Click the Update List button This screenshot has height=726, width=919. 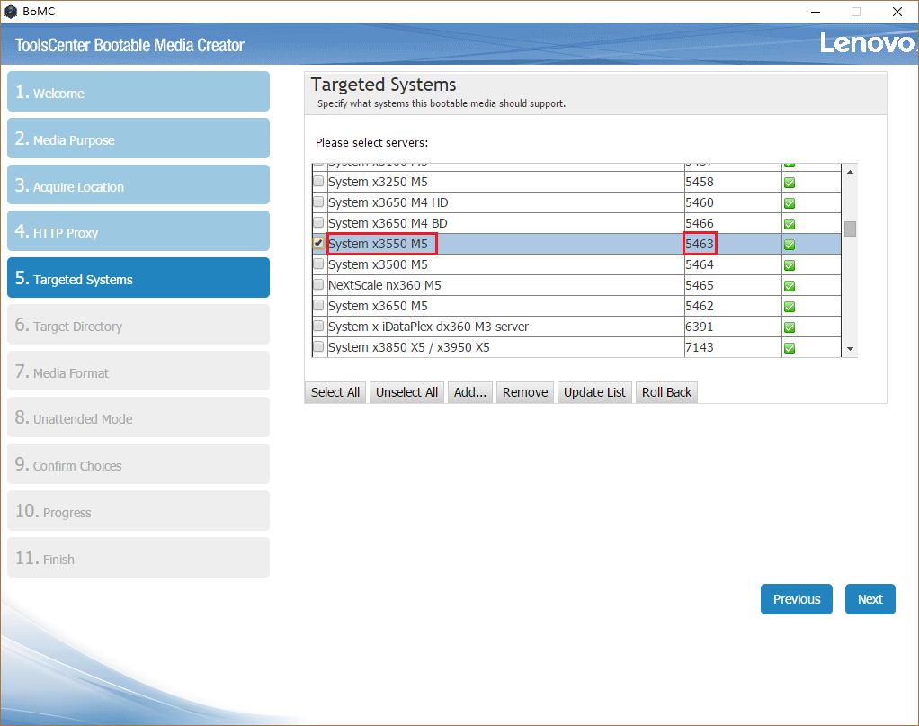tap(594, 392)
